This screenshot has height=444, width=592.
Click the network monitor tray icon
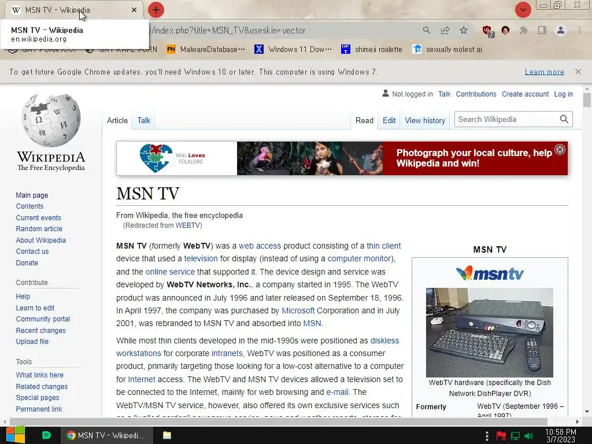(515, 436)
